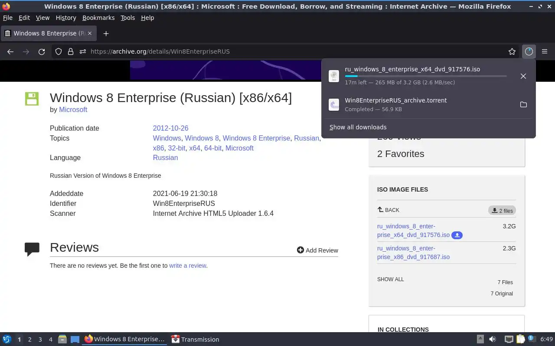
Task: Open the Edit menu
Action: coord(24,18)
